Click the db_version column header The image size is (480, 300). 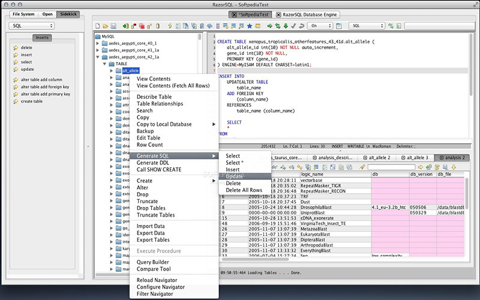click(x=423, y=174)
